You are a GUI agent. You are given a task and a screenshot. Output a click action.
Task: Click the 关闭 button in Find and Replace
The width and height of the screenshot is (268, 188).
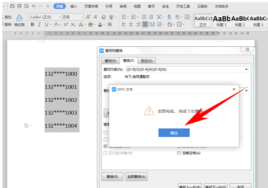click(241, 186)
